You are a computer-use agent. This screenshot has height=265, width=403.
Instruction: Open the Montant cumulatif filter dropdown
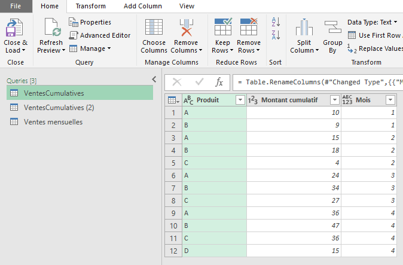click(x=335, y=100)
